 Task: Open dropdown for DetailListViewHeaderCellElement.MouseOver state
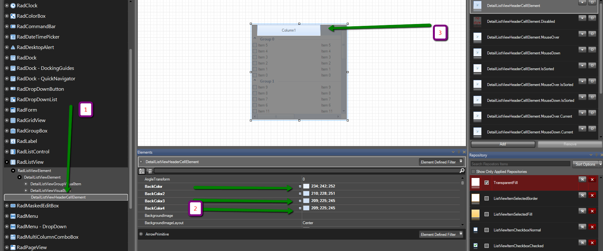(582, 34)
